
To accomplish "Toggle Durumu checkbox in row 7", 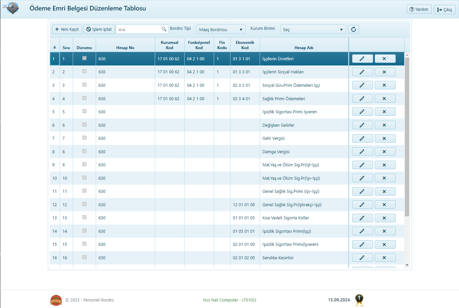I will pyautogui.click(x=84, y=137).
